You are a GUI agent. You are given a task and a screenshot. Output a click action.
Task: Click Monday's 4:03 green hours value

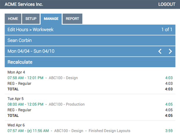(x=169, y=78)
